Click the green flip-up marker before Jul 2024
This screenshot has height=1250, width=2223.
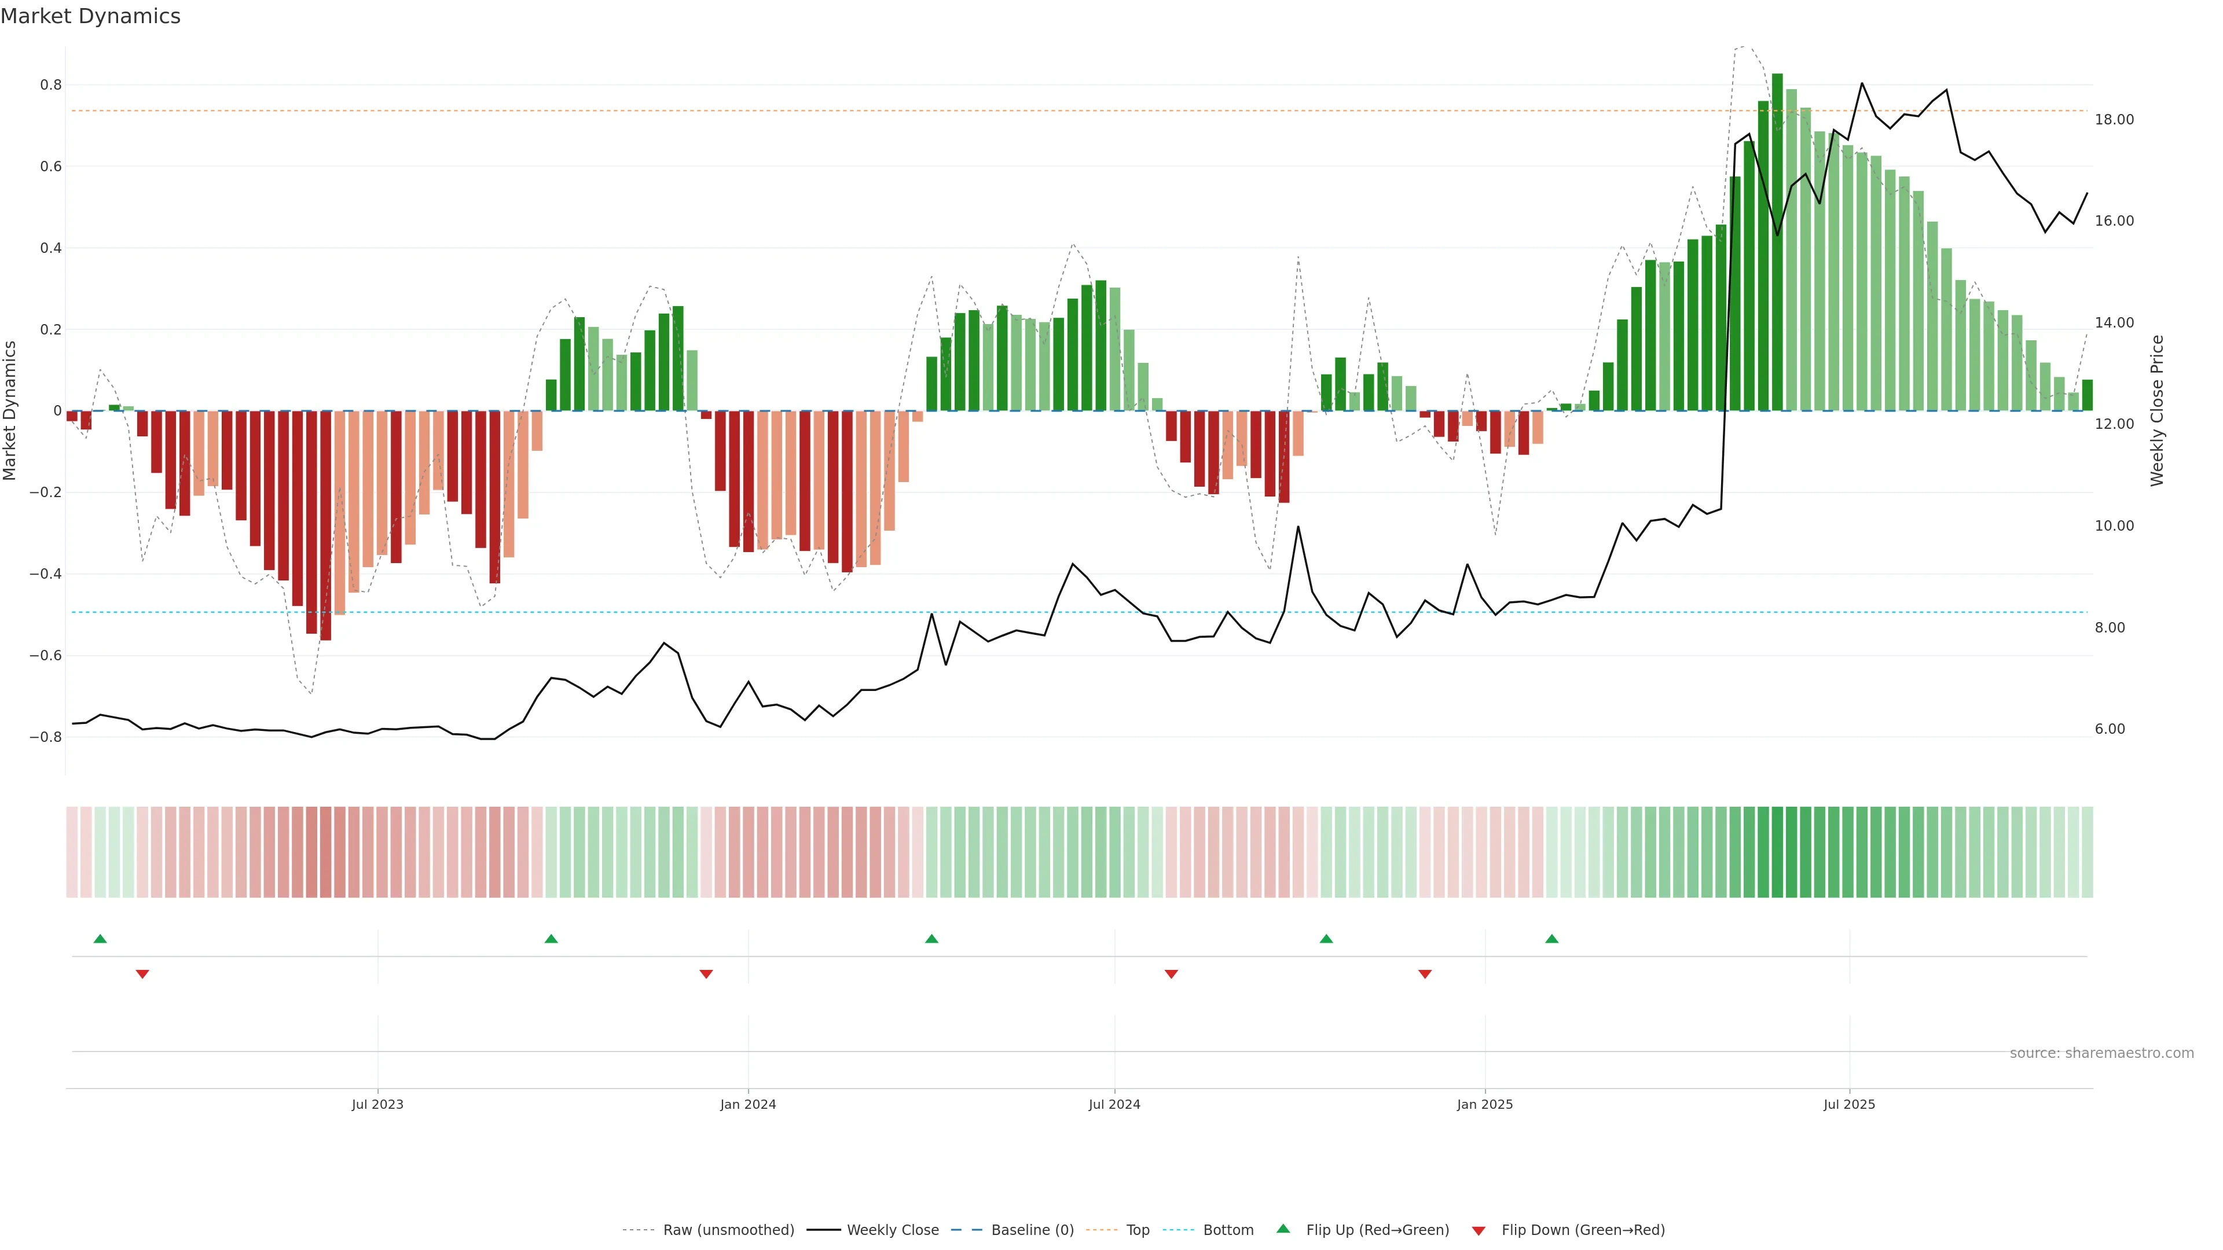click(x=931, y=939)
